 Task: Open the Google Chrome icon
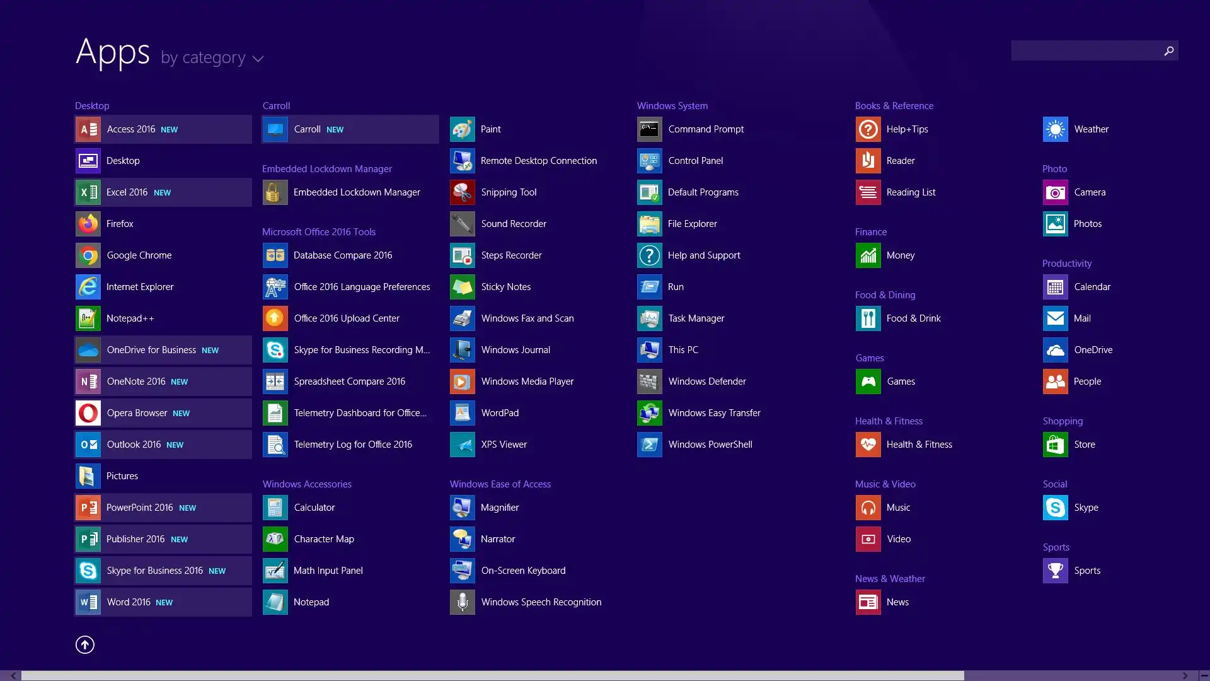[88, 255]
